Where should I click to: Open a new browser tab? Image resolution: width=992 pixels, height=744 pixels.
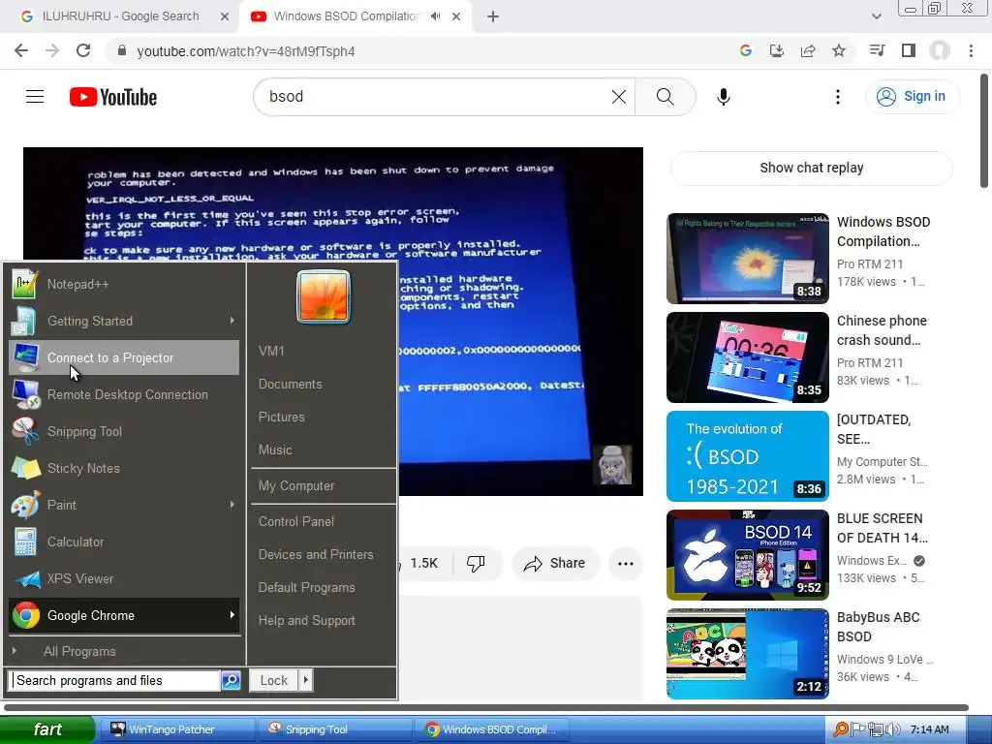pyautogui.click(x=493, y=16)
